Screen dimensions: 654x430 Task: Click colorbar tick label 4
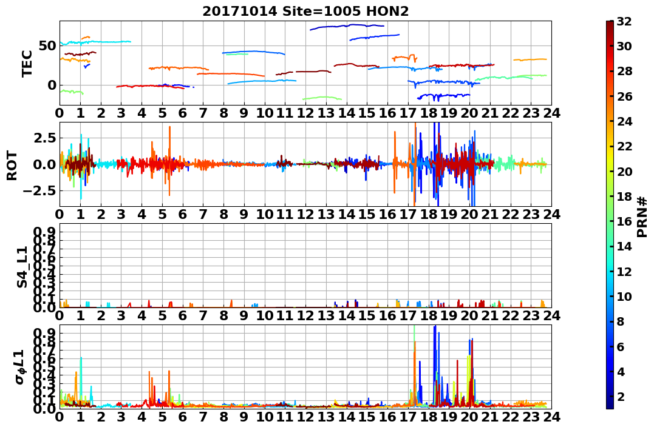(621, 371)
